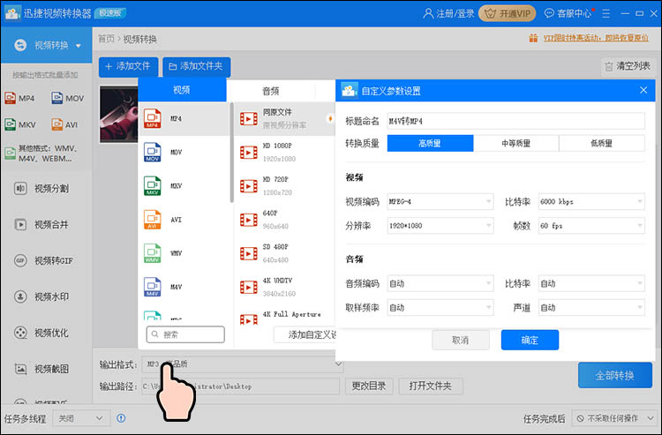The width and height of the screenshot is (662, 435).
Task: Open the 视频编码 MPEG-4 dropdown
Action: point(440,202)
